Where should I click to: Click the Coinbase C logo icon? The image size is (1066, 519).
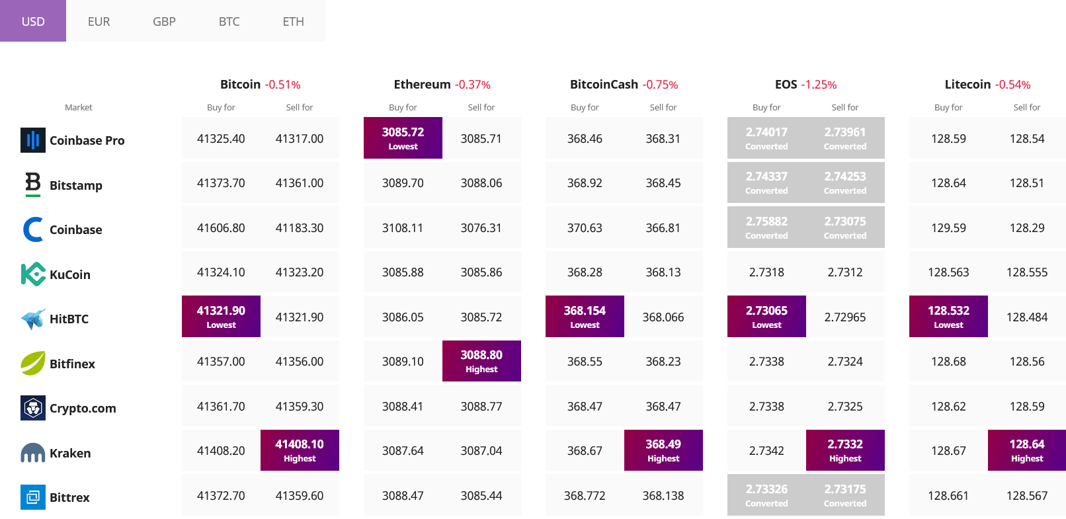[x=33, y=229]
